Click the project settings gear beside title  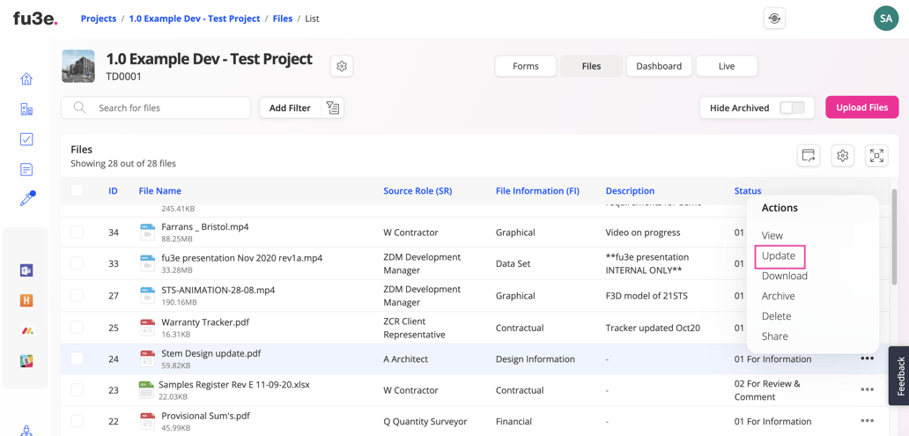click(x=342, y=66)
